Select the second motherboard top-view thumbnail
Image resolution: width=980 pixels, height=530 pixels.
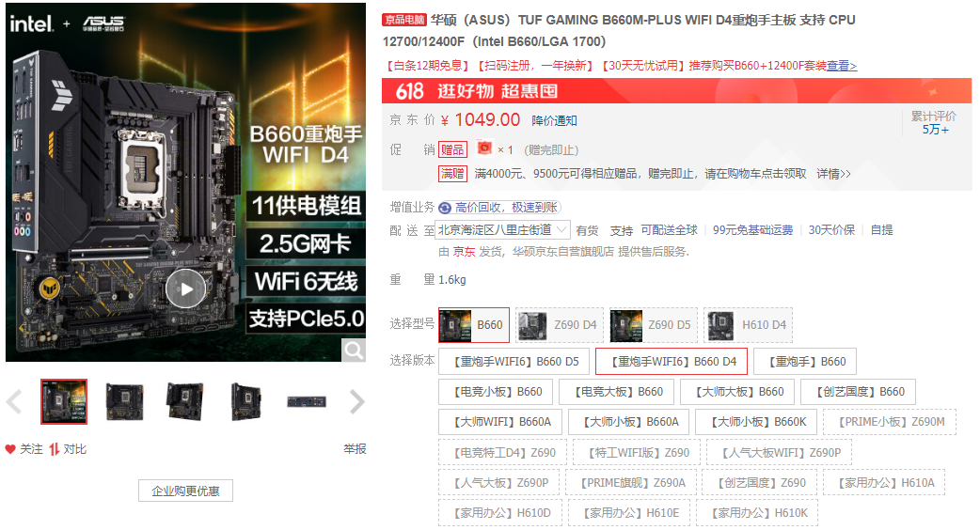click(124, 401)
